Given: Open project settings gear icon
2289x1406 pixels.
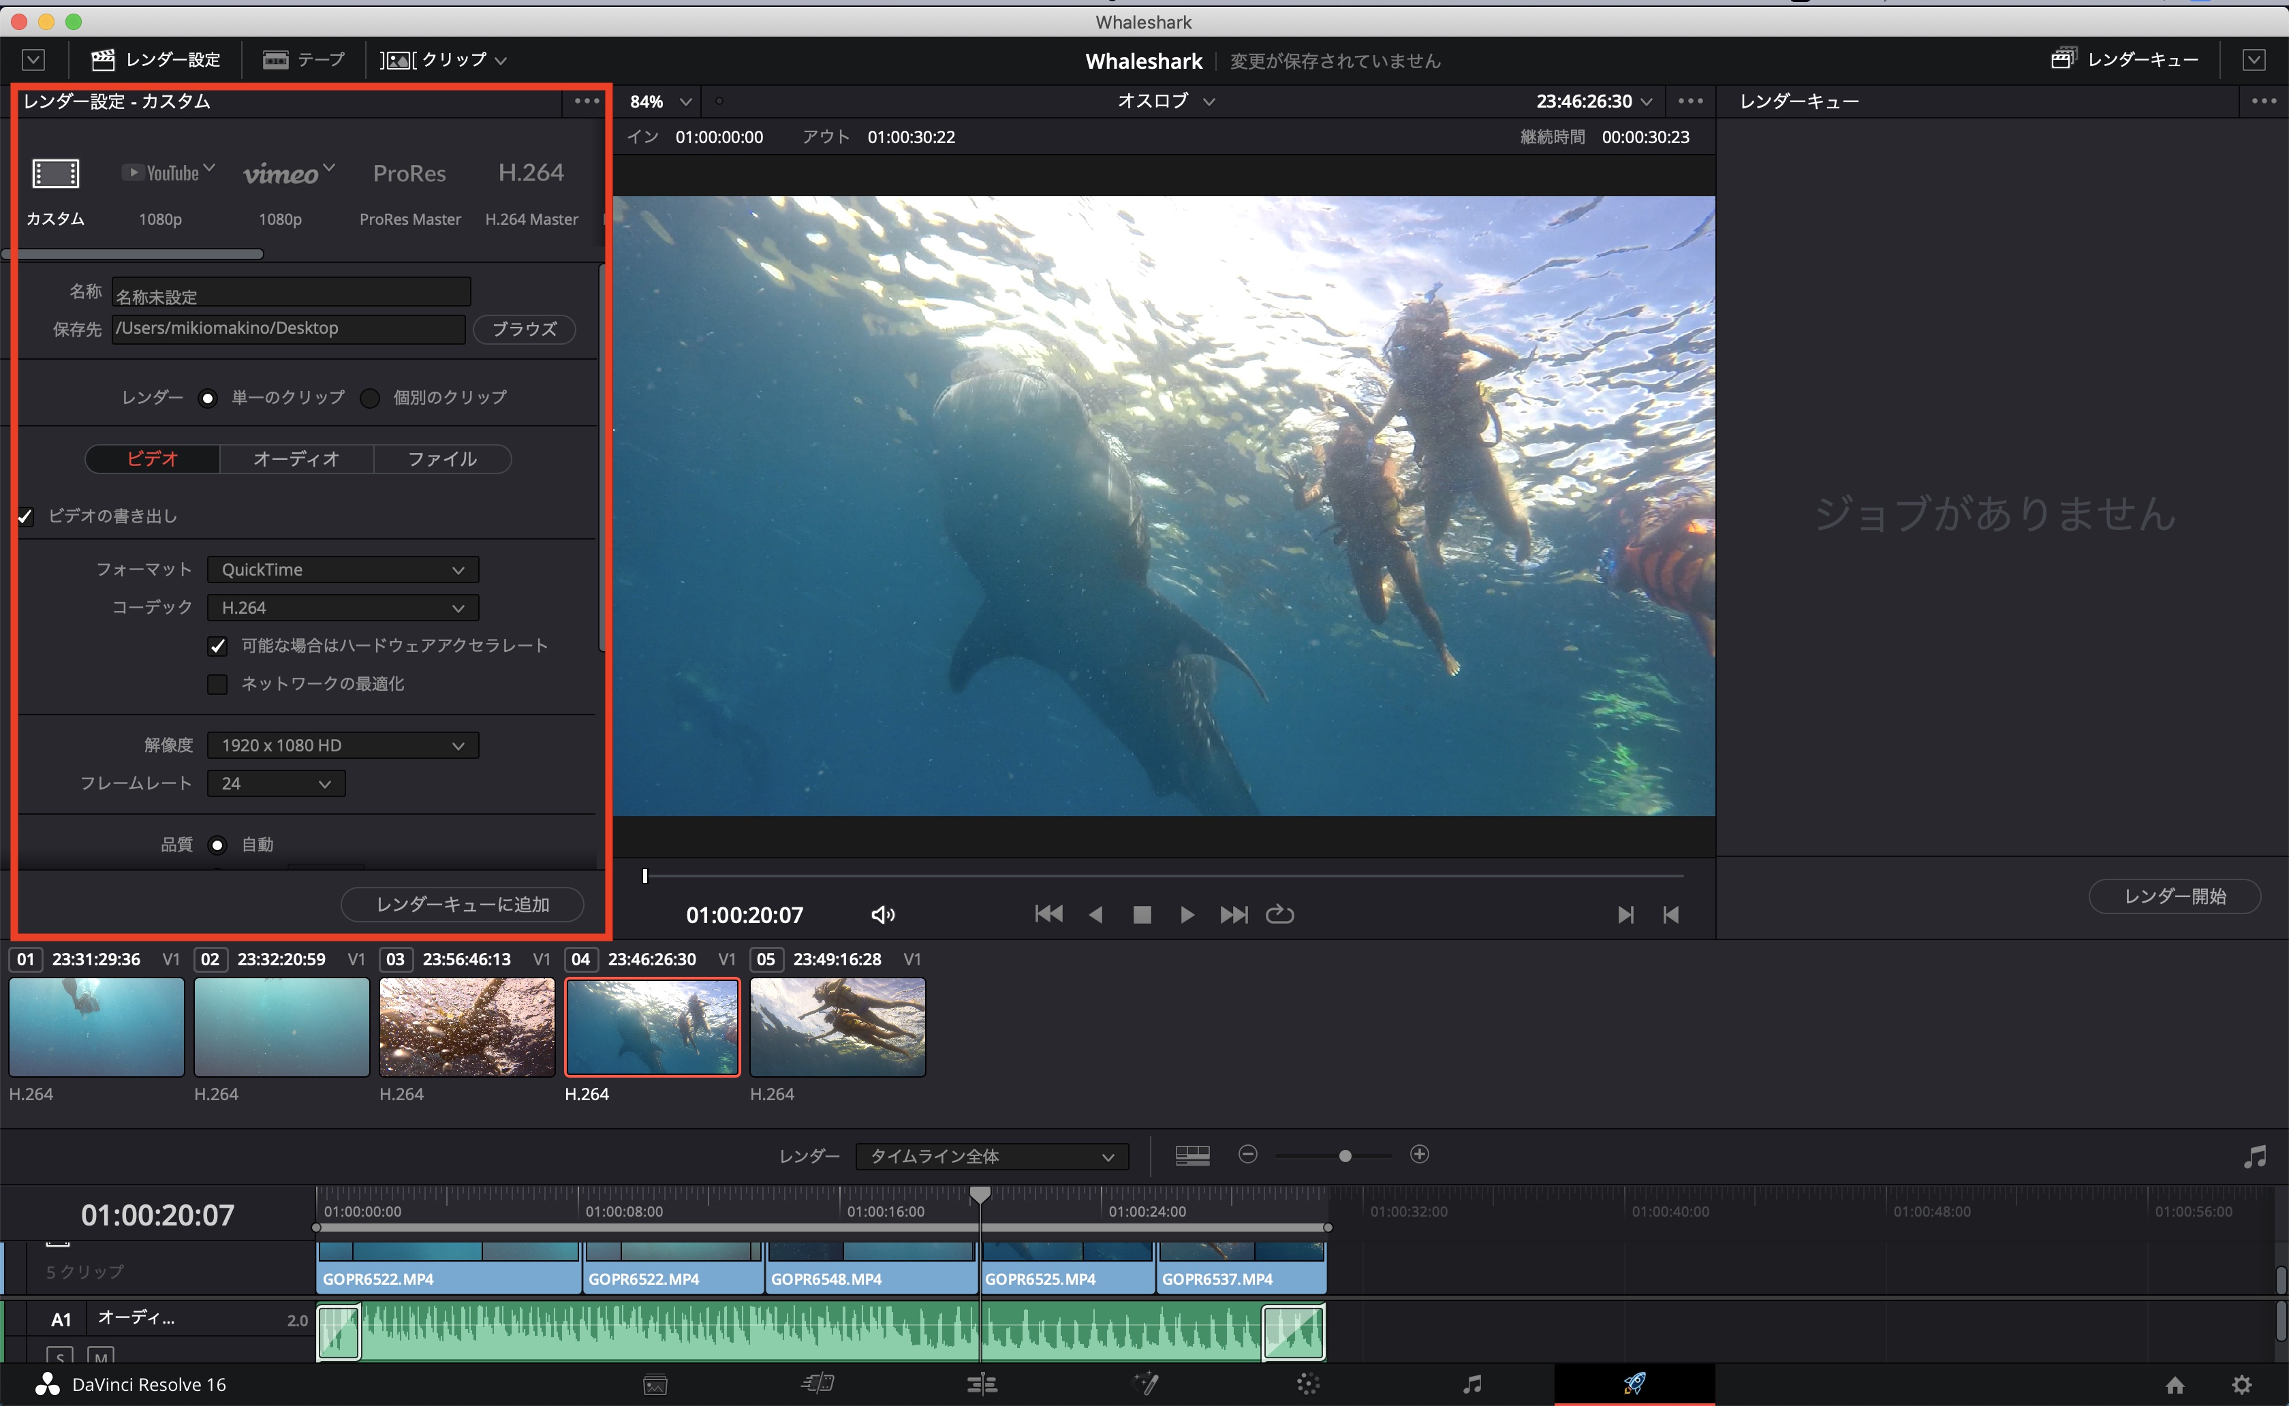Looking at the screenshot, I should pyautogui.click(x=2241, y=1384).
